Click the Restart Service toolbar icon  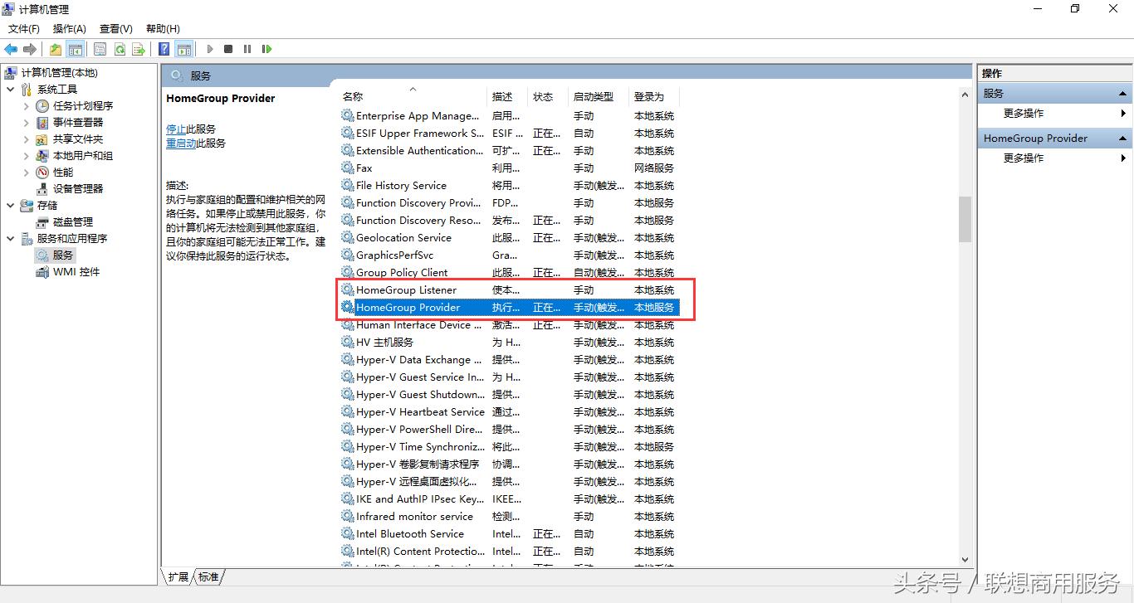(x=266, y=48)
